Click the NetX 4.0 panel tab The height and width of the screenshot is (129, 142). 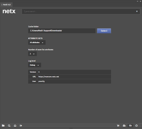(x=6, y=5)
